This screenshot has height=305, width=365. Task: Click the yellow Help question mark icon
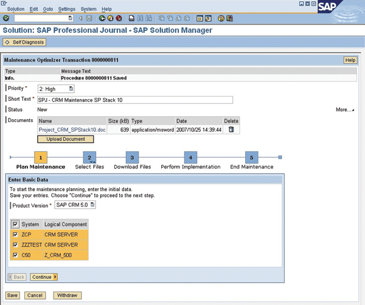click(221, 18)
